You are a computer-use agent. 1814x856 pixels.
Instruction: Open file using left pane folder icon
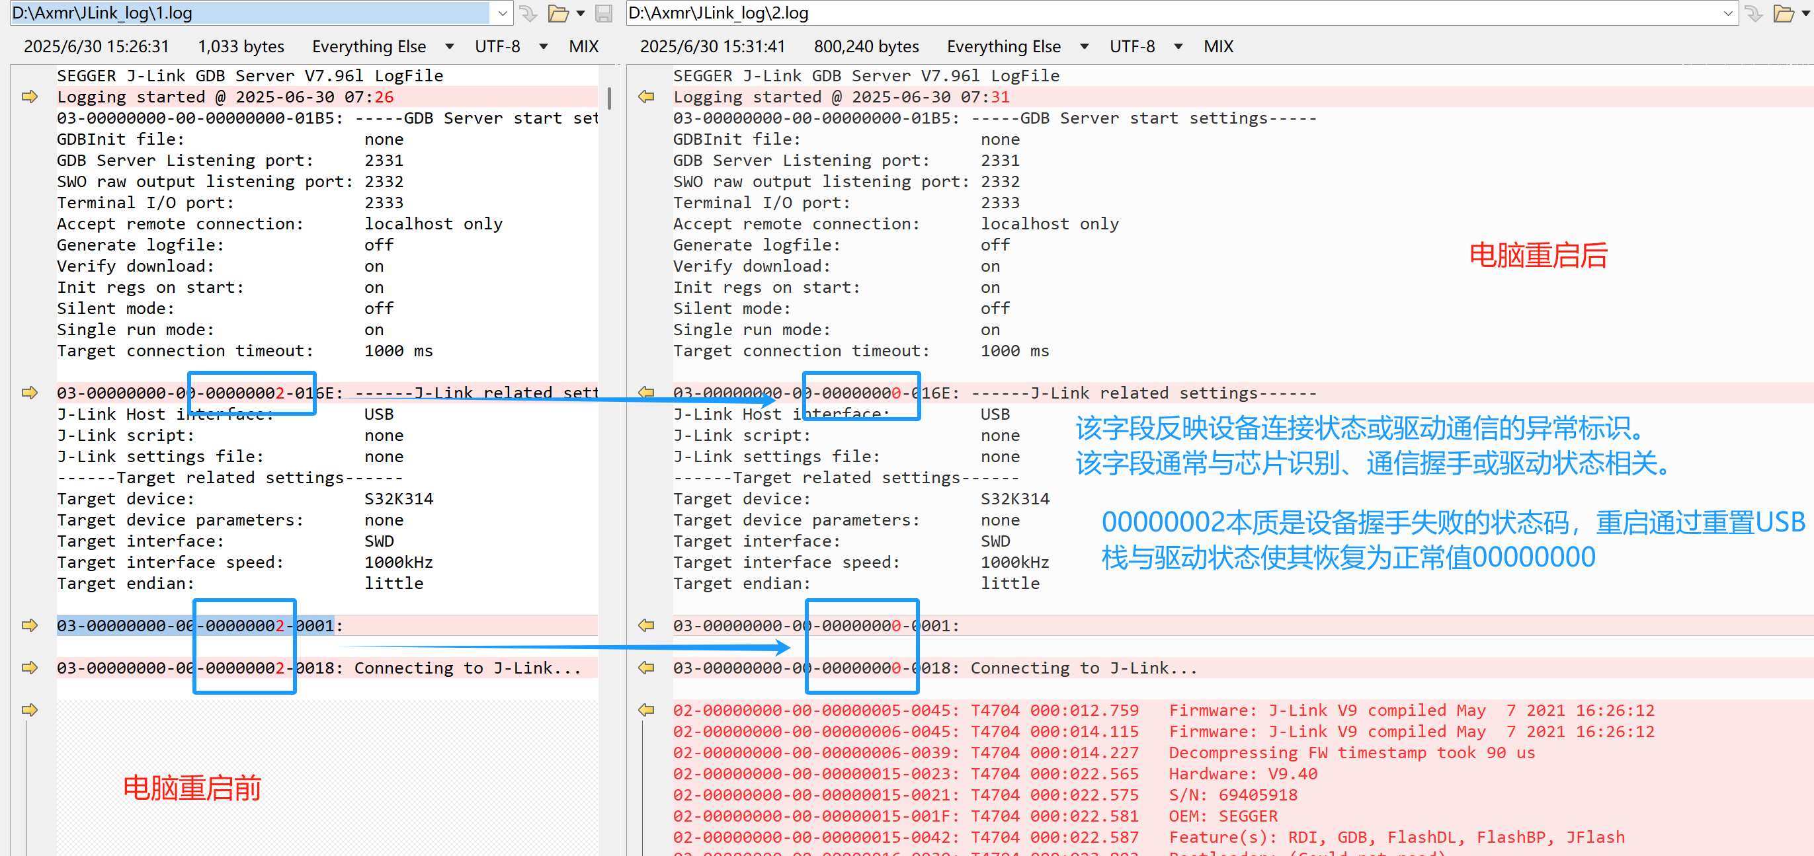557,13
